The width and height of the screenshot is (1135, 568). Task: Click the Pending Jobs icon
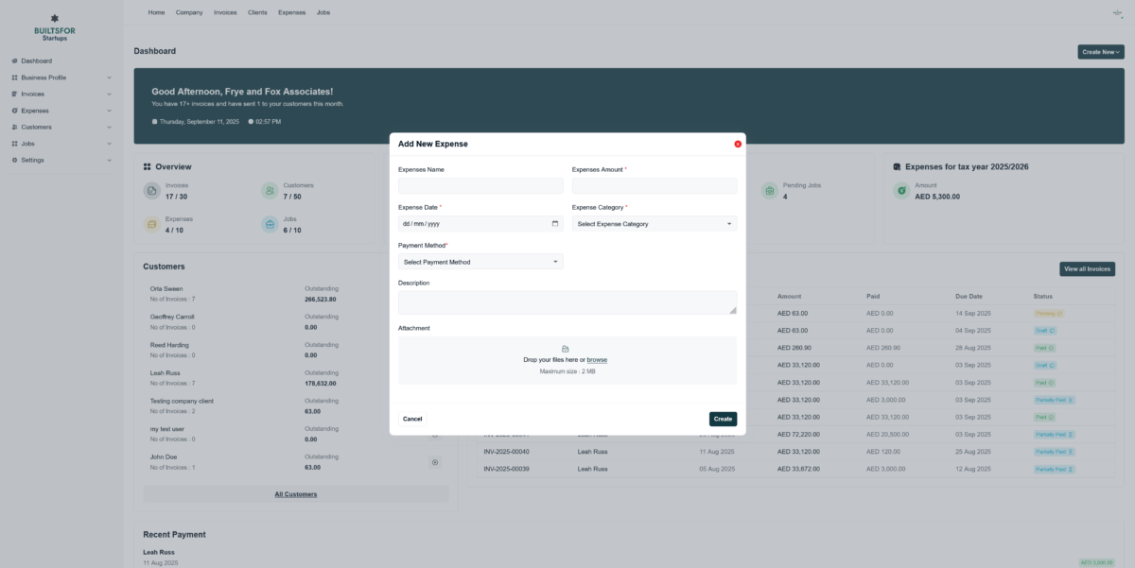point(769,191)
